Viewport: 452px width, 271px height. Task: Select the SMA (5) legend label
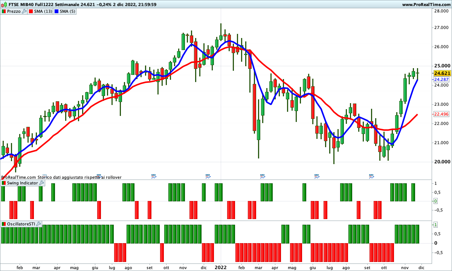pyautogui.click(x=68, y=11)
